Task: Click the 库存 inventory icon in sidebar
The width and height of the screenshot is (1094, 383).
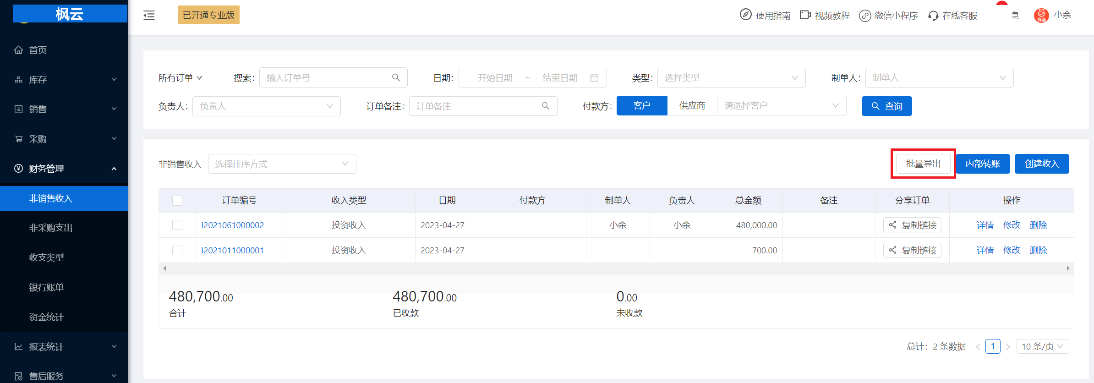Action: click(x=18, y=79)
